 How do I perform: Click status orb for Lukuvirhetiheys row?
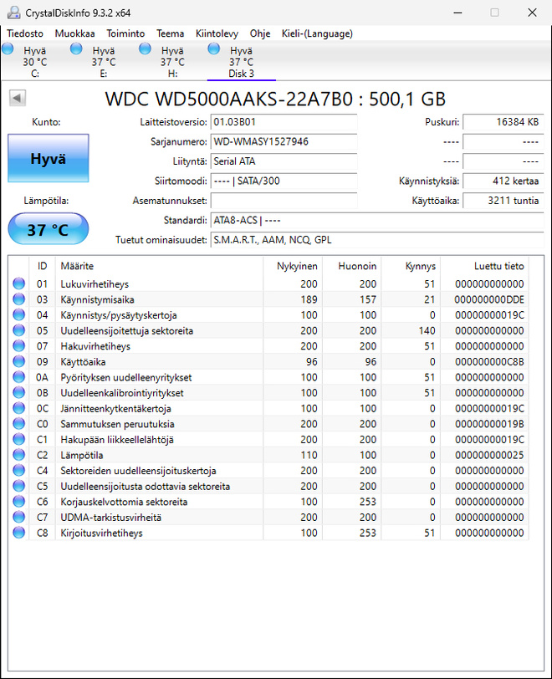[18, 283]
